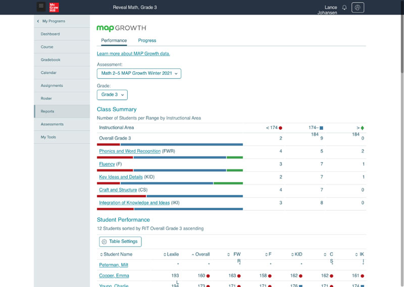
Task: Click Lance Johansen user name
Action: click(327, 10)
